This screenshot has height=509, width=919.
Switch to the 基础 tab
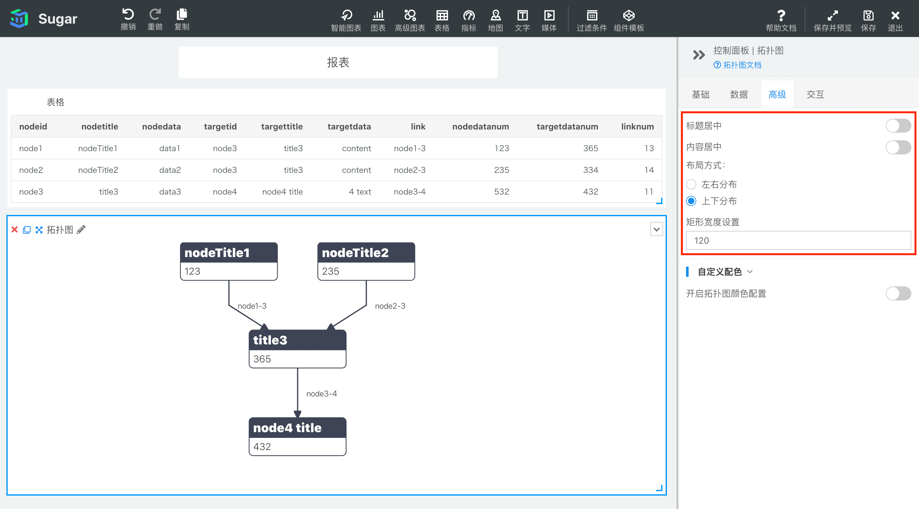pyautogui.click(x=700, y=94)
